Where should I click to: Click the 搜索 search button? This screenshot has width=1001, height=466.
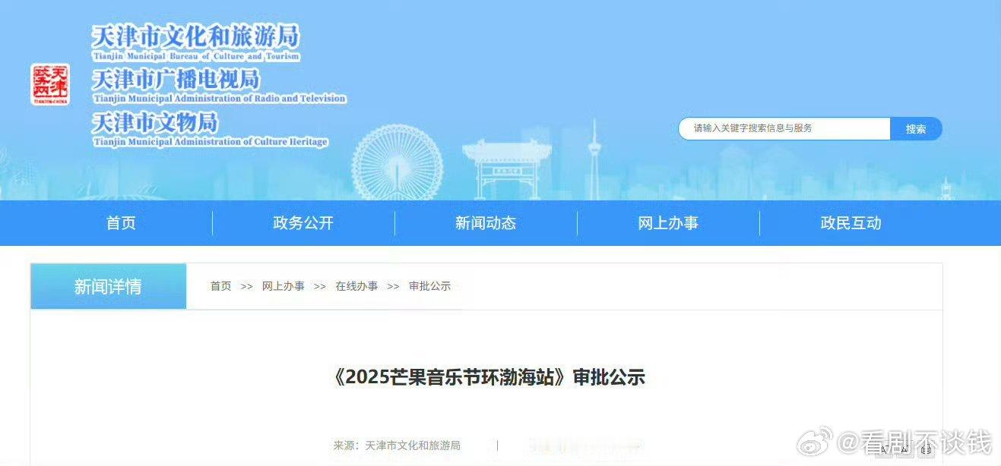[916, 129]
